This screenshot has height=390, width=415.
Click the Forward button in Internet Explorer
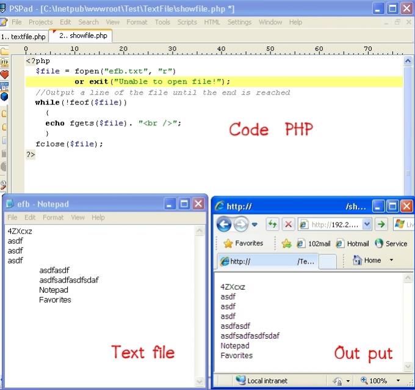(240, 224)
